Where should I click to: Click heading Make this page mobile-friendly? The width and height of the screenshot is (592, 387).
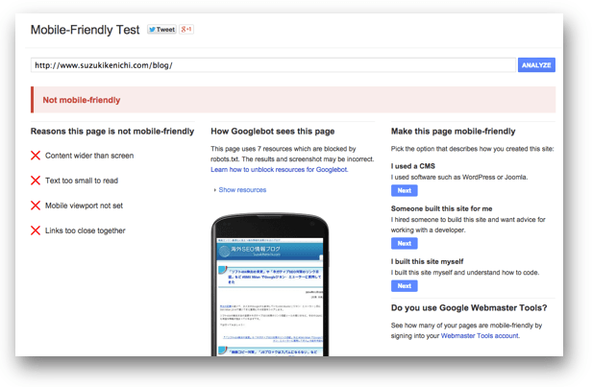[453, 132]
